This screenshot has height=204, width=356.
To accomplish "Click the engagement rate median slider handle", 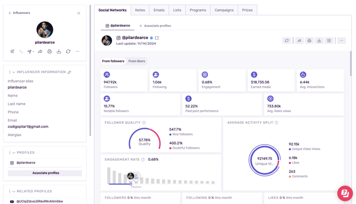I will point(131,184).
